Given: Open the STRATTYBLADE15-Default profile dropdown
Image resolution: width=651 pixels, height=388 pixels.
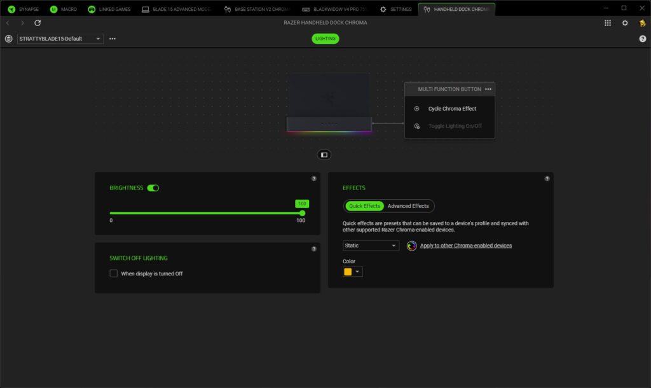Looking at the screenshot, I should [x=60, y=39].
